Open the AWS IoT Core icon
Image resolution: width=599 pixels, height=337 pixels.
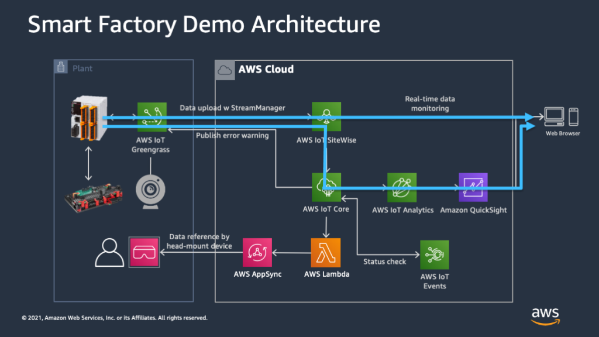point(326,187)
